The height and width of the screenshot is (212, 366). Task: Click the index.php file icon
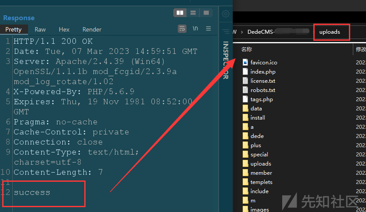tap(245, 71)
